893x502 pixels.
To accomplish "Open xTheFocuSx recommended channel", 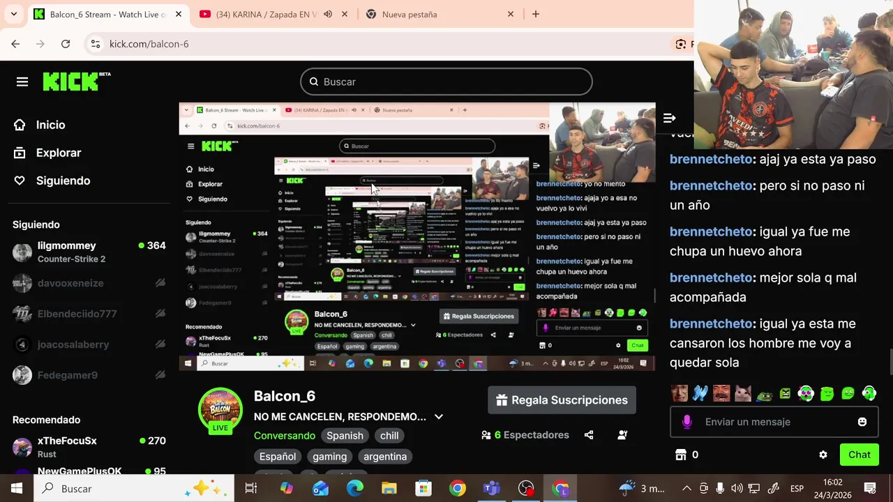I will coord(89,447).
